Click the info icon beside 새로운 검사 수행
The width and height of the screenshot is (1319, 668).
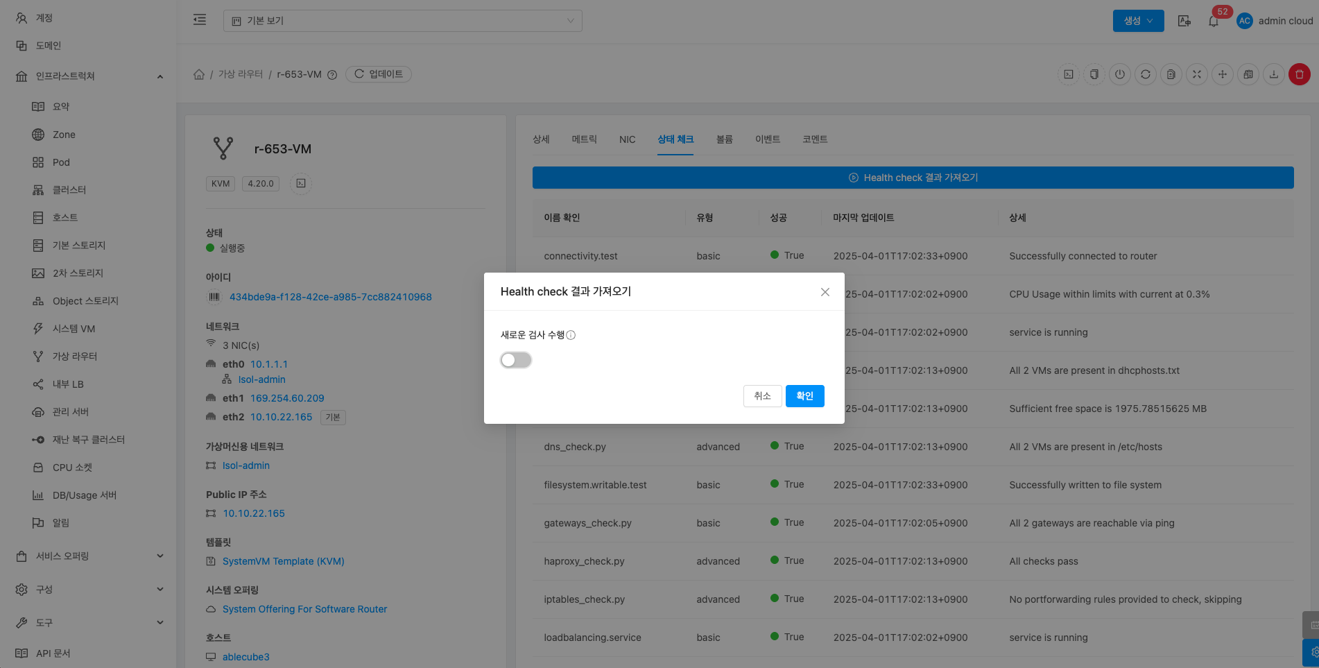(x=571, y=335)
